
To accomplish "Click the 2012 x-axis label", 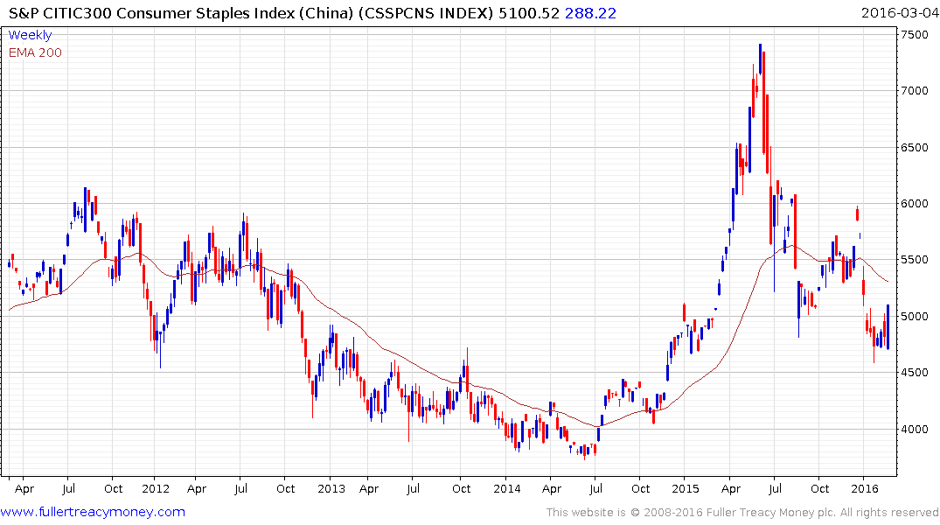I will [x=156, y=488].
